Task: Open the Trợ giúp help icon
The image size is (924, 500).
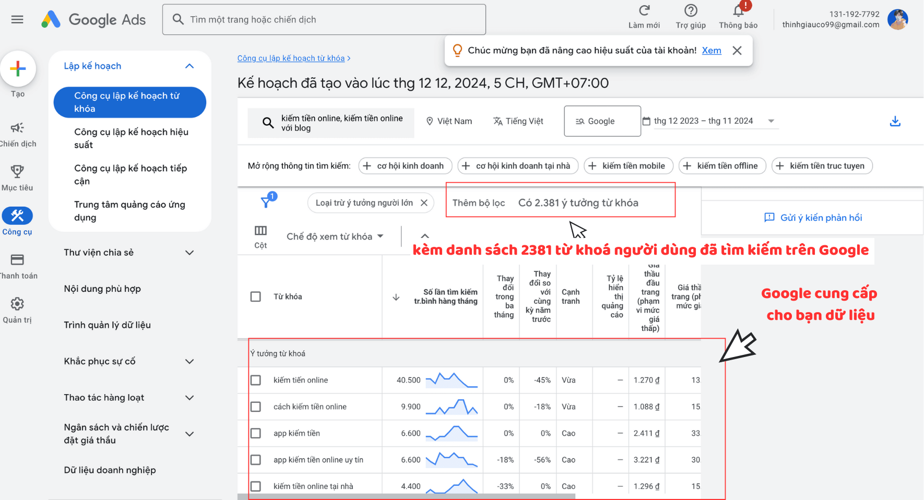Action: [x=691, y=10]
